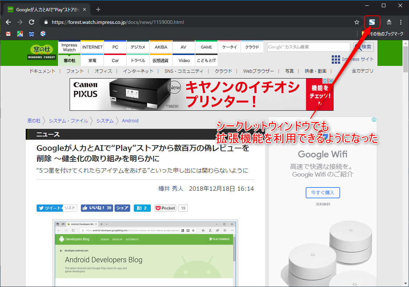Open Google Maps from the bookmarks bar

click(20, 34)
